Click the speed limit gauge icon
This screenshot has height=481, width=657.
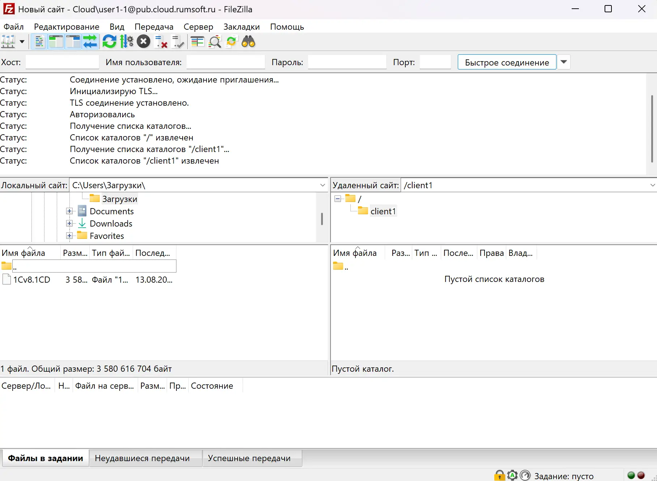pos(525,476)
